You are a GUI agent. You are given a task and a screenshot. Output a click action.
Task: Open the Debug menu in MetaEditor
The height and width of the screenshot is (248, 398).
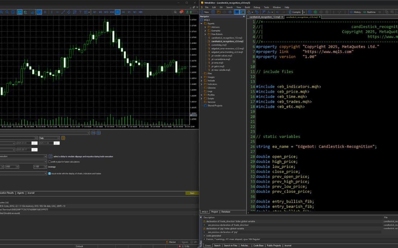pos(257,7)
